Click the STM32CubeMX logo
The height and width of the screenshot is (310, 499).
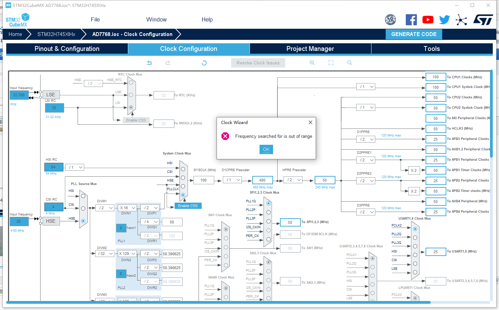pyautogui.click(x=17, y=20)
